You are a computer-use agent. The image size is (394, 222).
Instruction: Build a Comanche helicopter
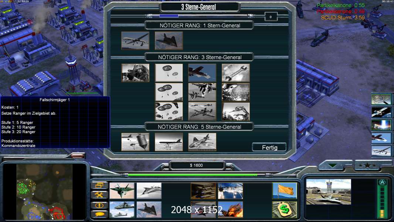point(122,209)
